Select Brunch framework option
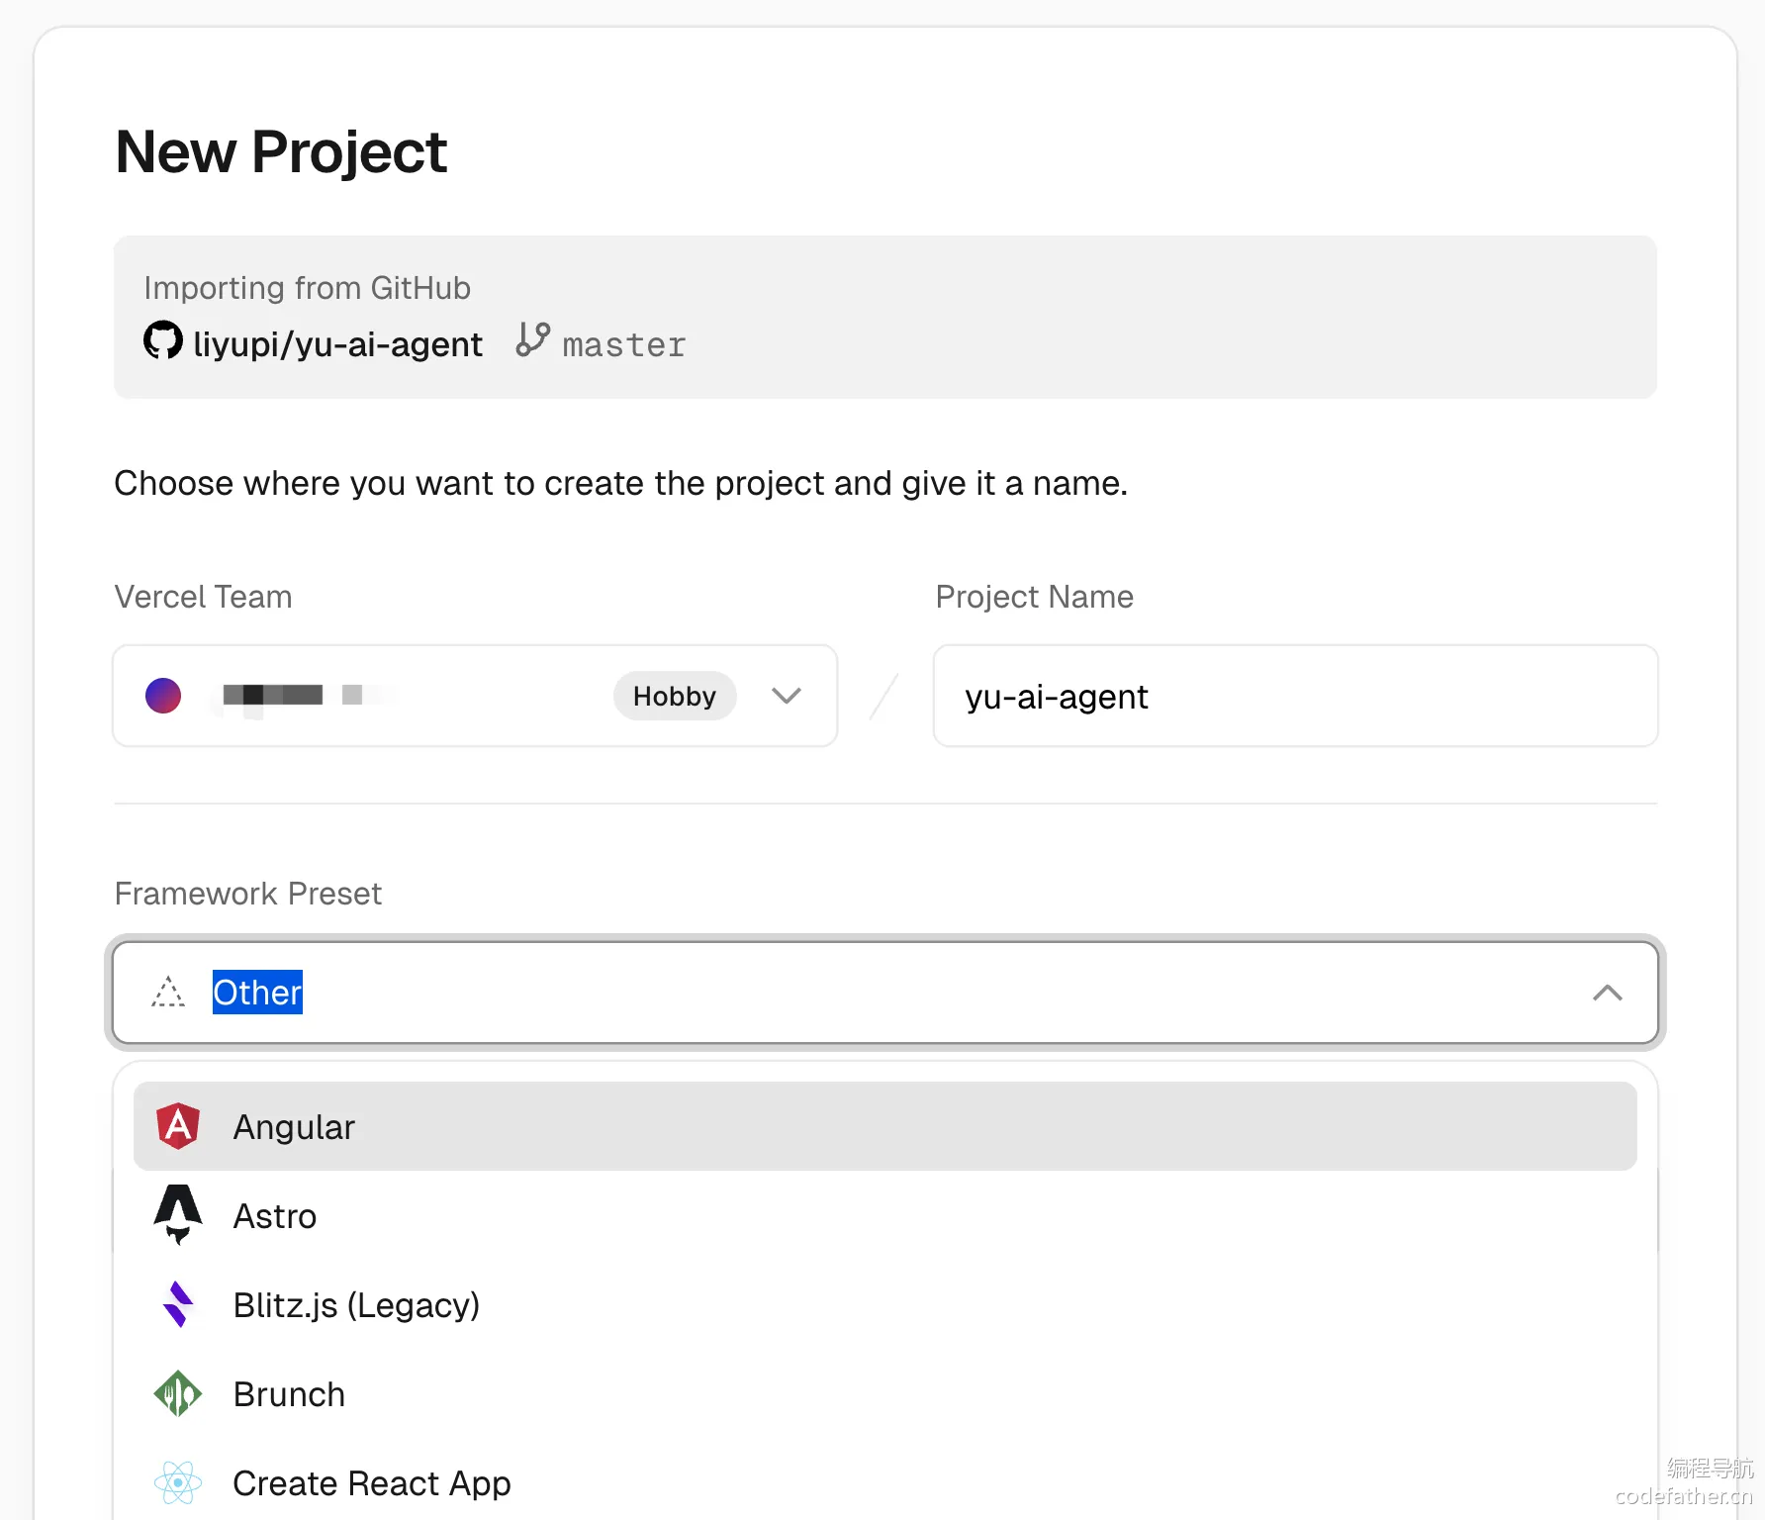Screen dimensions: 1765x1520 pyautogui.click(x=885, y=1393)
